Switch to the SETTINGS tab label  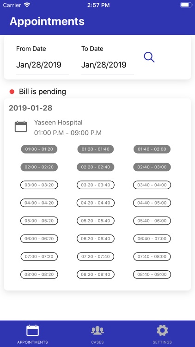click(x=162, y=342)
